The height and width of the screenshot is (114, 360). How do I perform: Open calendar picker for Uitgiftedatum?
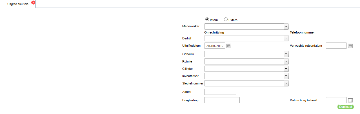pos(229,46)
